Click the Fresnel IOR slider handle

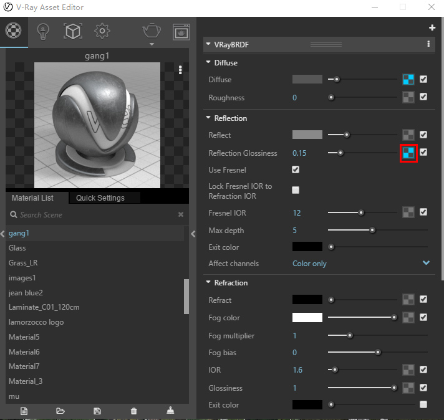(x=360, y=212)
